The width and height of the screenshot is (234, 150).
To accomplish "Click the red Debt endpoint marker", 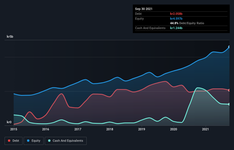I will tap(229, 90).
